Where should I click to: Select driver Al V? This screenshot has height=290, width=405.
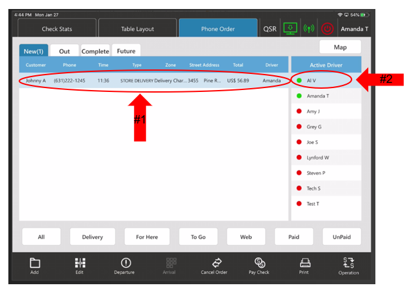coord(326,80)
